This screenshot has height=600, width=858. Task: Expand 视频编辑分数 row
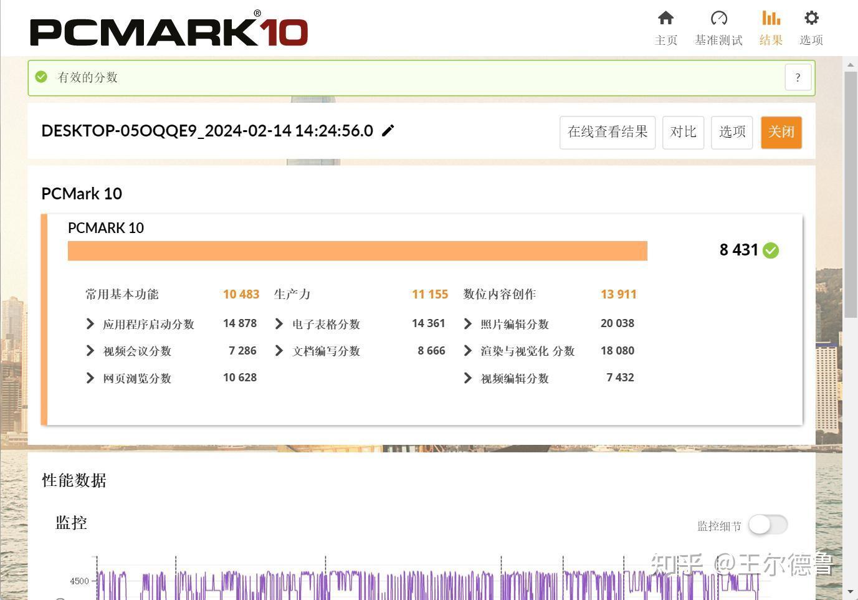click(468, 378)
